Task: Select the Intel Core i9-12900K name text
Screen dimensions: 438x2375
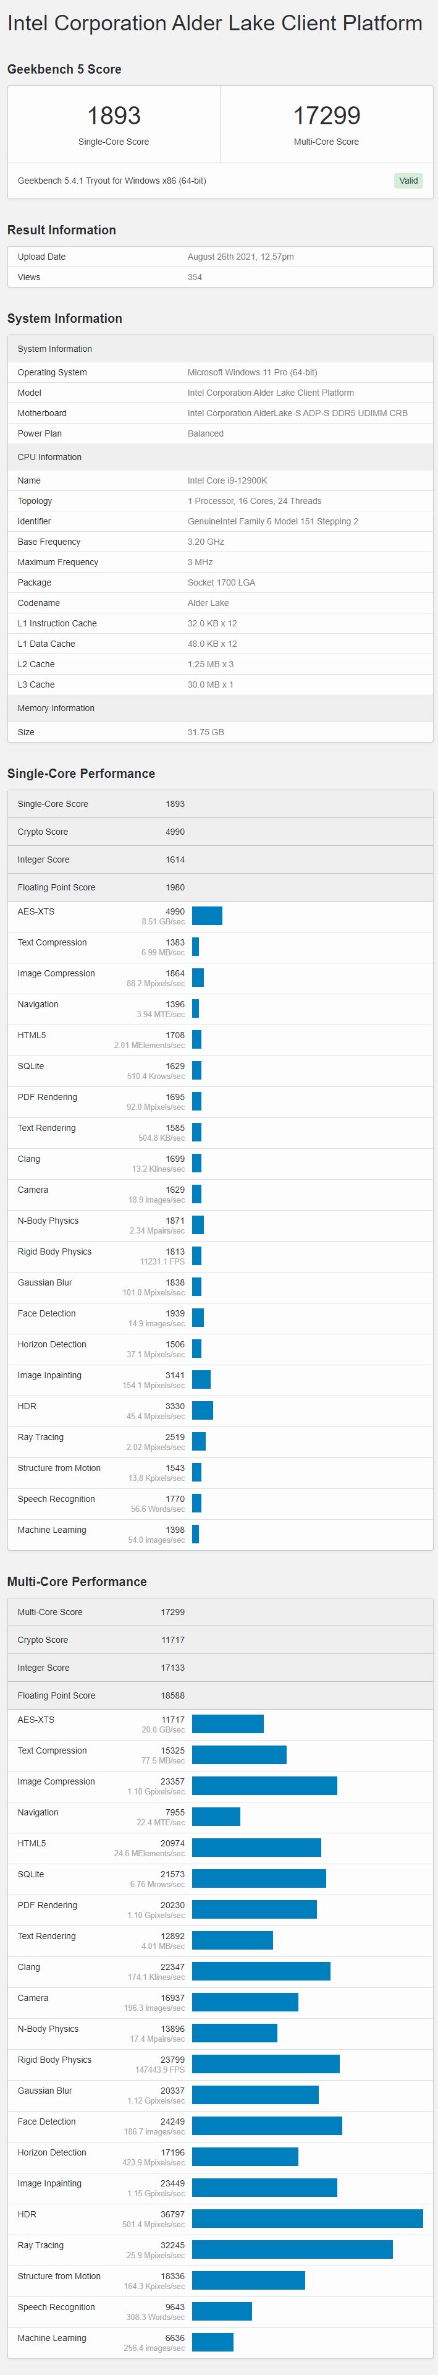Action: pos(227,480)
